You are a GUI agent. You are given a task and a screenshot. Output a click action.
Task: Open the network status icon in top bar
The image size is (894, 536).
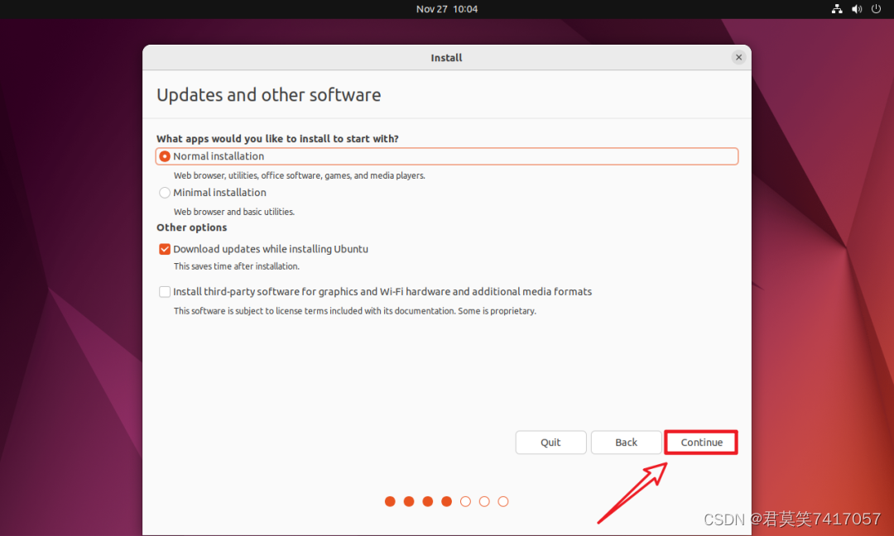836,9
